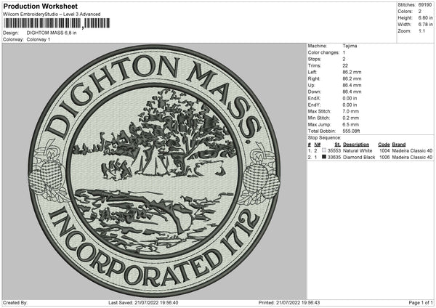Click the Width value 6.78 in
436x308 pixels.
point(425,25)
